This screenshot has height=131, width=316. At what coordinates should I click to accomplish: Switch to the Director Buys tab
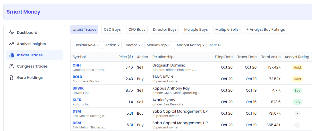165,29
